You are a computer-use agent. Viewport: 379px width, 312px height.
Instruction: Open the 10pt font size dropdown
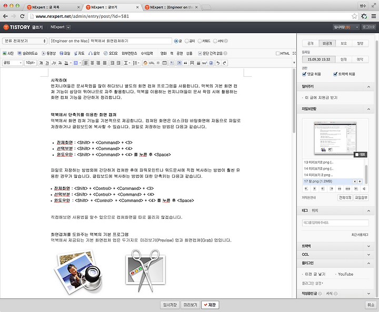tap(31, 63)
